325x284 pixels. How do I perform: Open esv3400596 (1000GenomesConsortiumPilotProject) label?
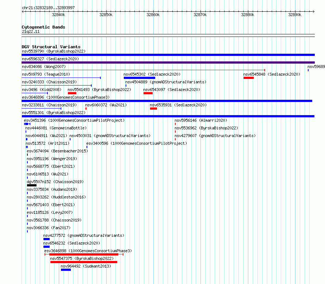137,143
